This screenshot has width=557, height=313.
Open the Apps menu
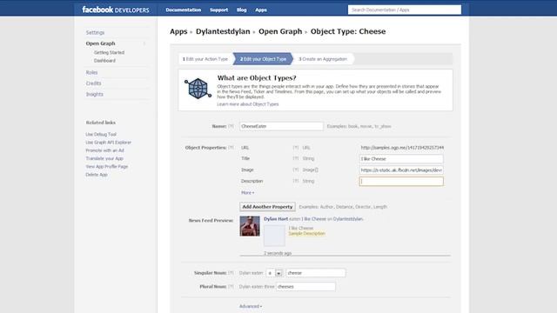click(x=261, y=10)
